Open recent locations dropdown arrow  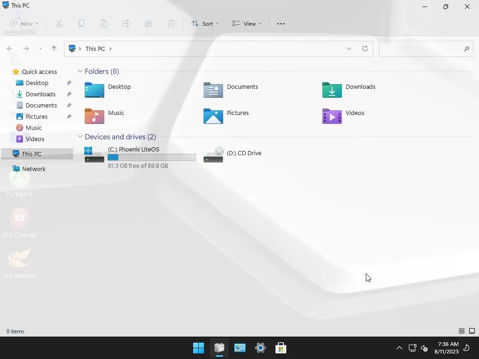pyautogui.click(x=40, y=49)
